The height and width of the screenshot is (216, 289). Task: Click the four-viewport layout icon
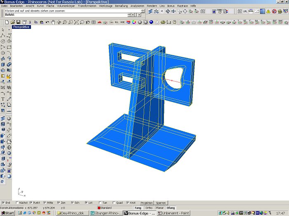pyautogui.click(x=94, y=22)
